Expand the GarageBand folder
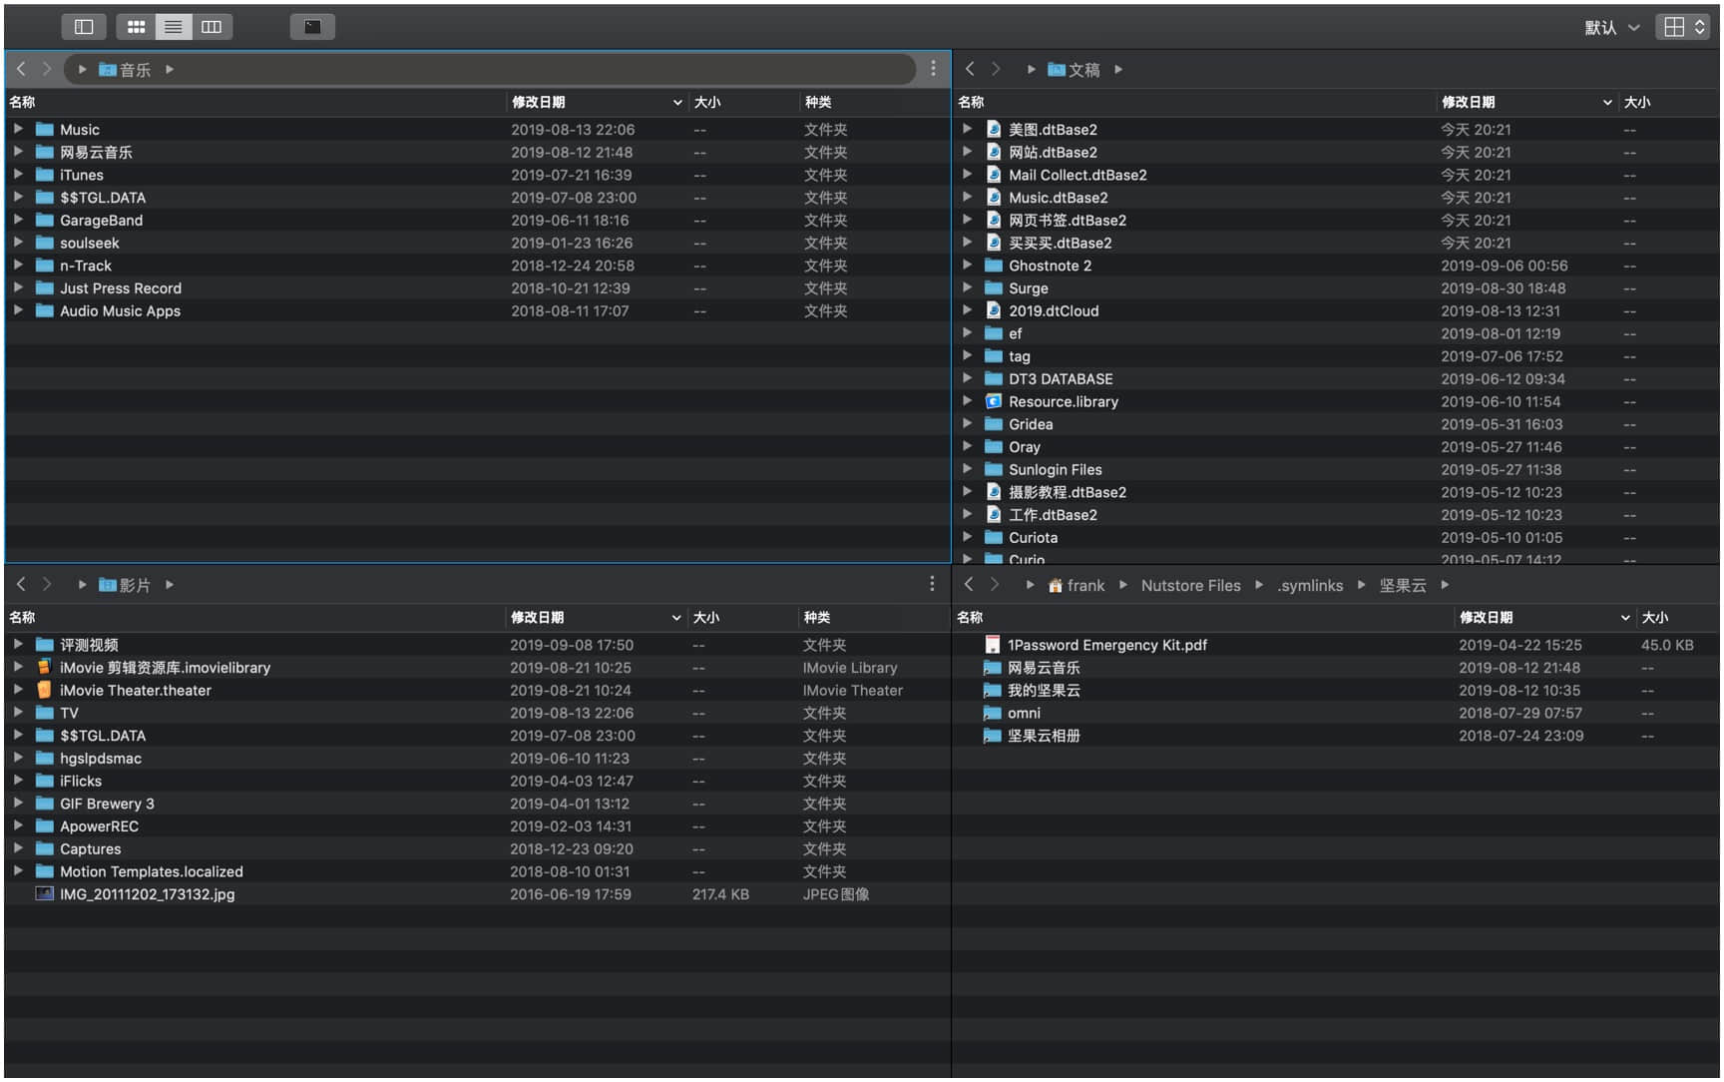Screen dimensions: 1724x1082 [x=18, y=220]
